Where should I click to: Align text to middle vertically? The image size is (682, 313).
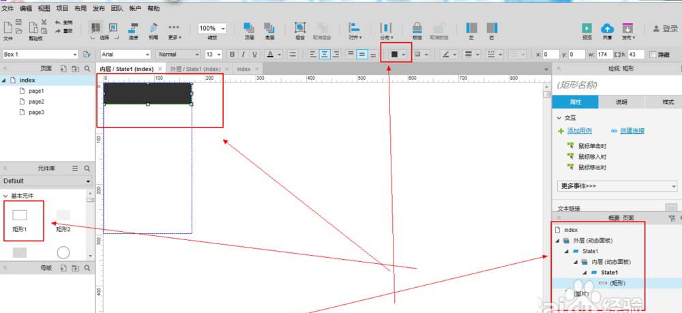(x=362, y=55)
